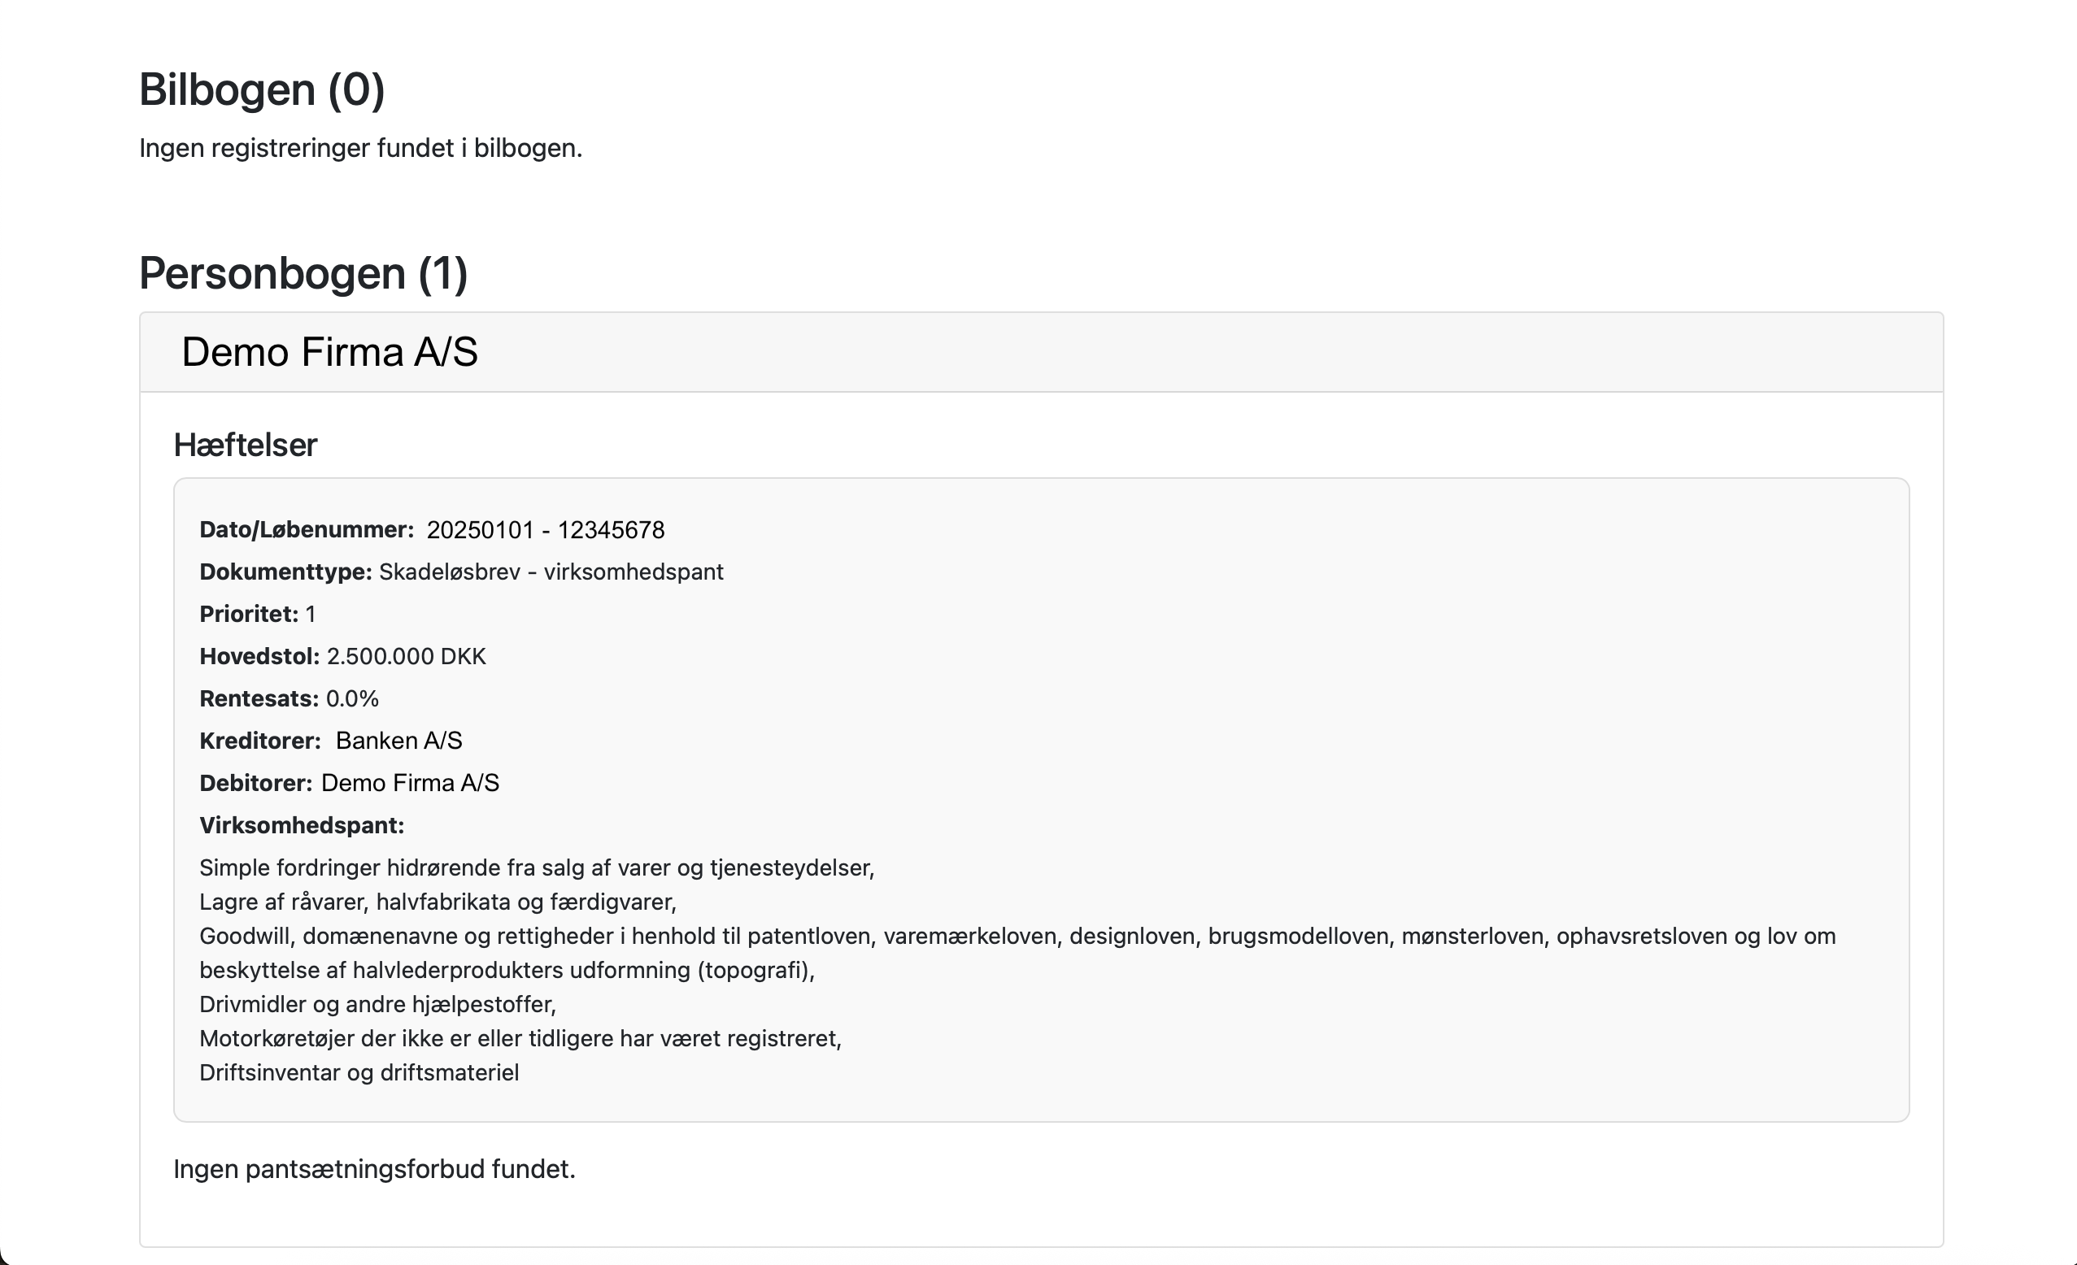Click the Lagre af råvarer line
2077x1265 pixels.
pyautogui.click(x=438, y=902)
